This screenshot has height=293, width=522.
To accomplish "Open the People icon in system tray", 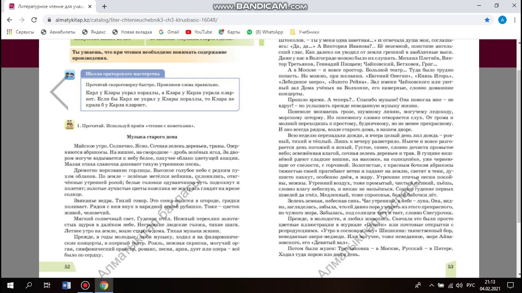I will click(418, 285).
